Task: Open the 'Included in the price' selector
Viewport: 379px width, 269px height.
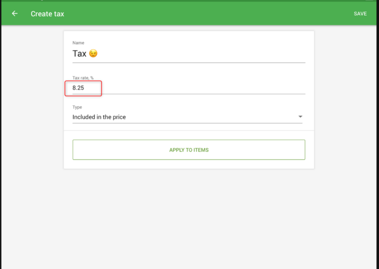Action: point(99,117)
